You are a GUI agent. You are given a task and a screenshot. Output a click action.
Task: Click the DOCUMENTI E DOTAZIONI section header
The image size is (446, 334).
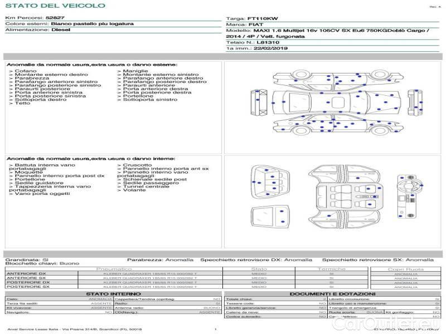332,294
